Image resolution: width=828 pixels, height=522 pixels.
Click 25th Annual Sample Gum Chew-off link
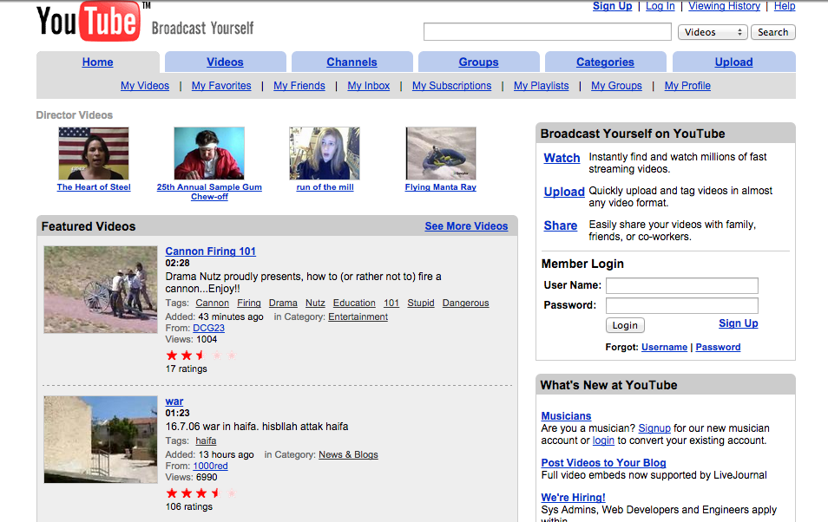(x=209, y=192)
